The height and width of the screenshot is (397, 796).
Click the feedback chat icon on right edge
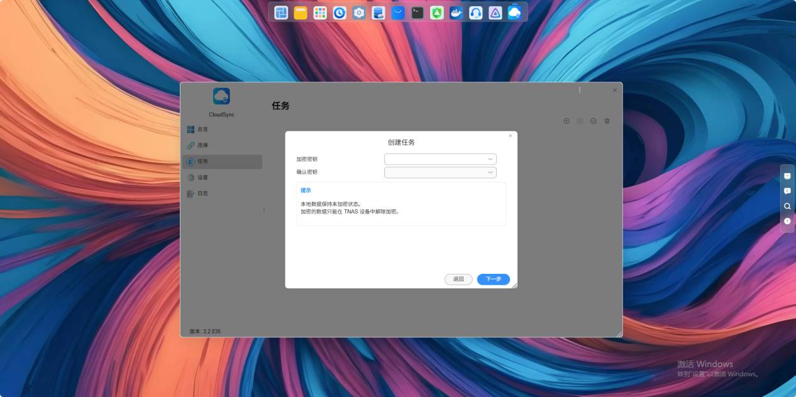tap(787, 191)
